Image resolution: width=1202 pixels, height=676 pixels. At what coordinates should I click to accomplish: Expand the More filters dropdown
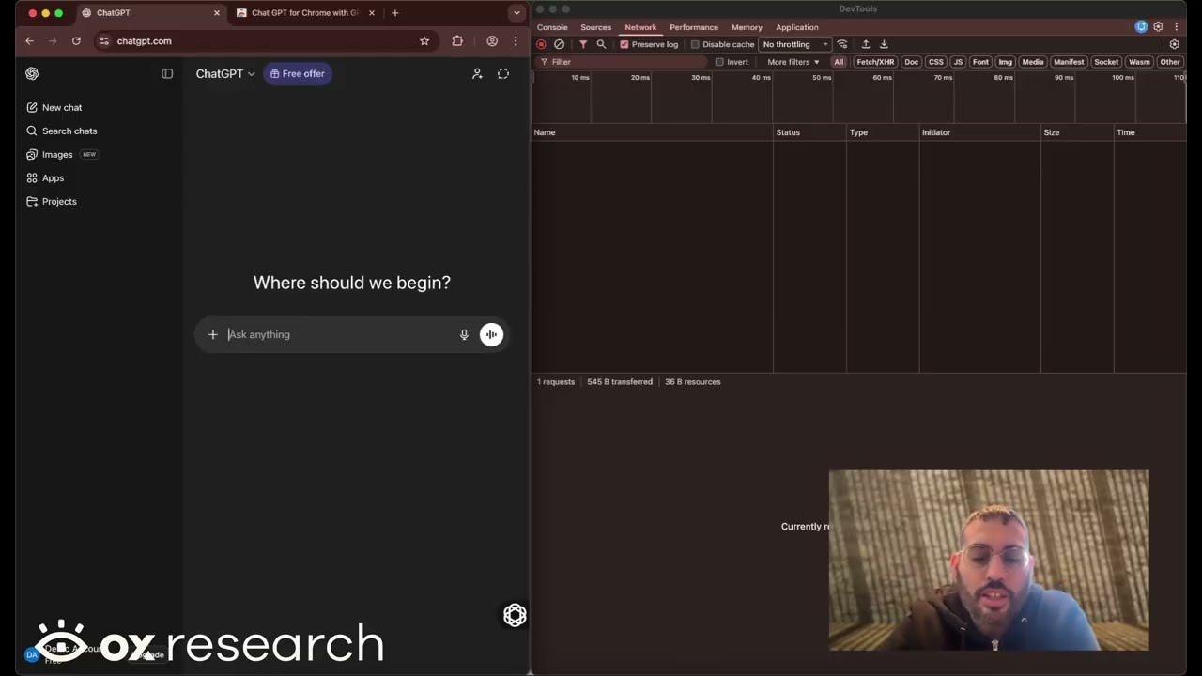(793, 62)
